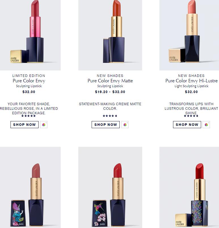Click Shop Now under Pure Color Envy Matte
219x228 pixels.
(x=106, y=125)
